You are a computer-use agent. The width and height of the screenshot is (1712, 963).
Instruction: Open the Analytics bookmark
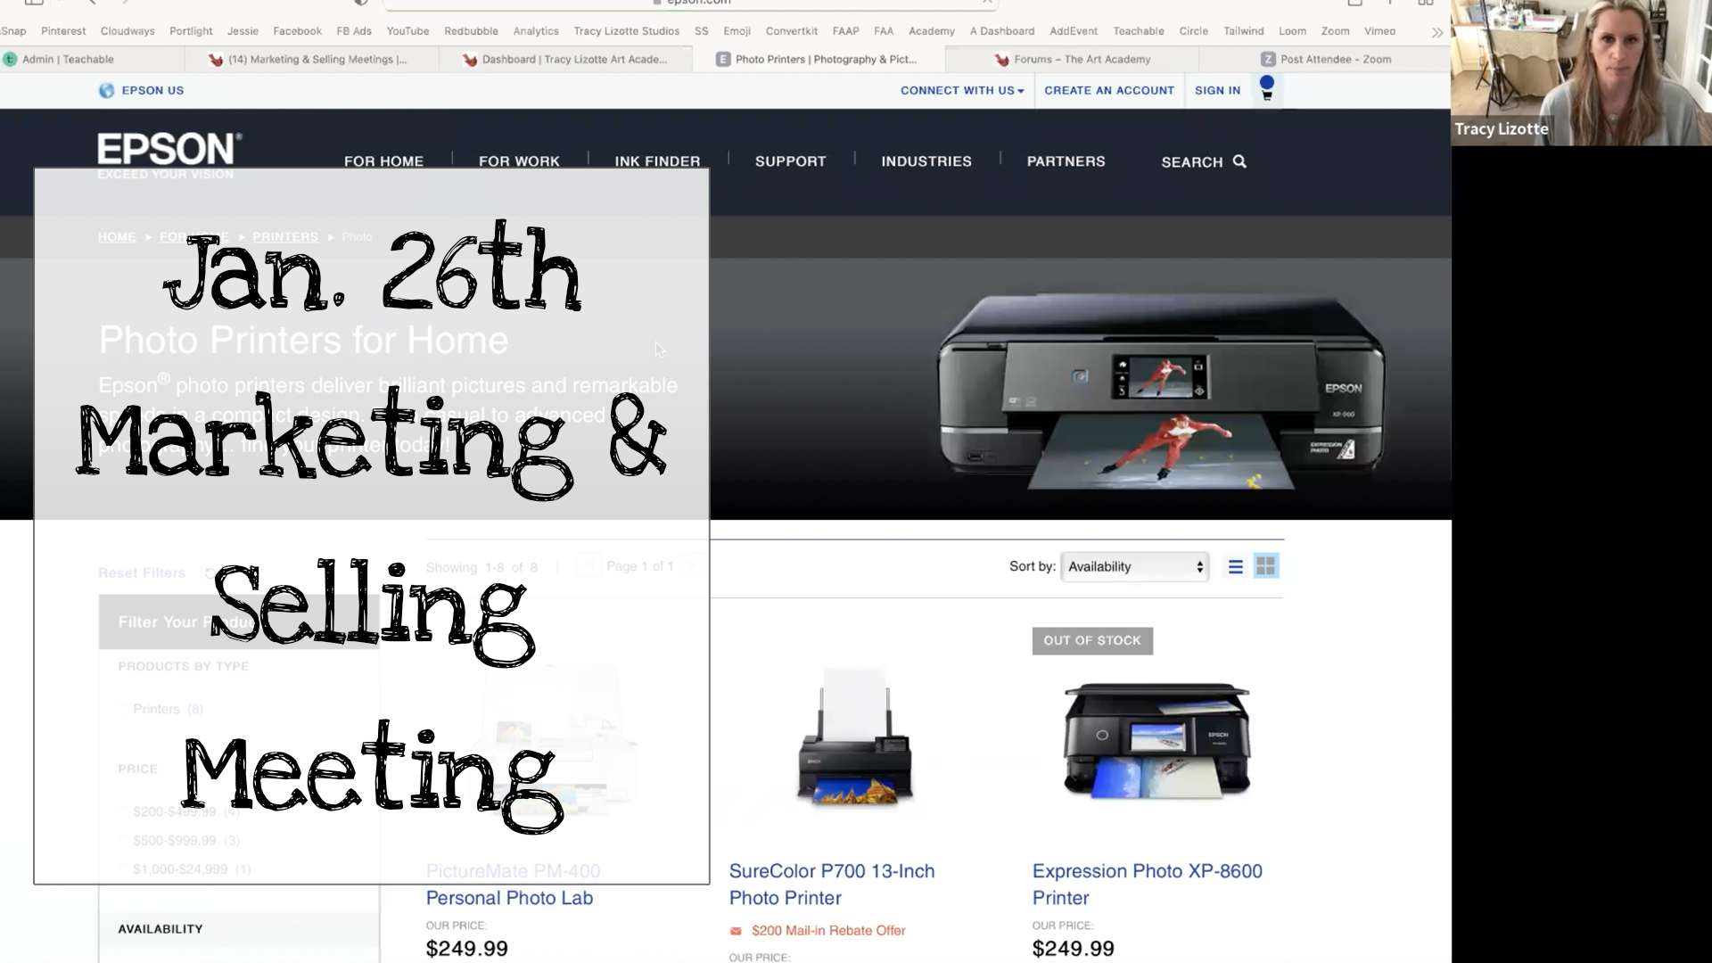[536, 31]
